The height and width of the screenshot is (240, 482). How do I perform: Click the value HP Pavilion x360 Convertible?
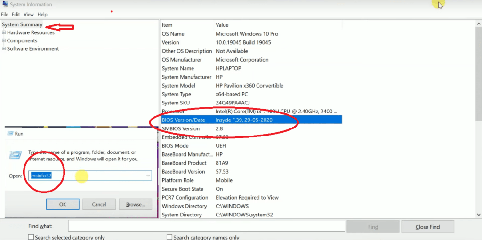pos(249,86)
